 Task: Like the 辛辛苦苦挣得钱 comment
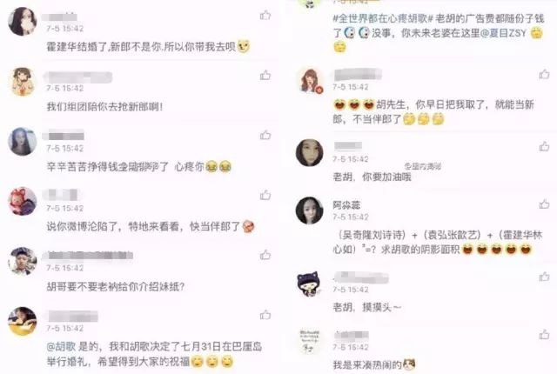(x=265, y=135)
